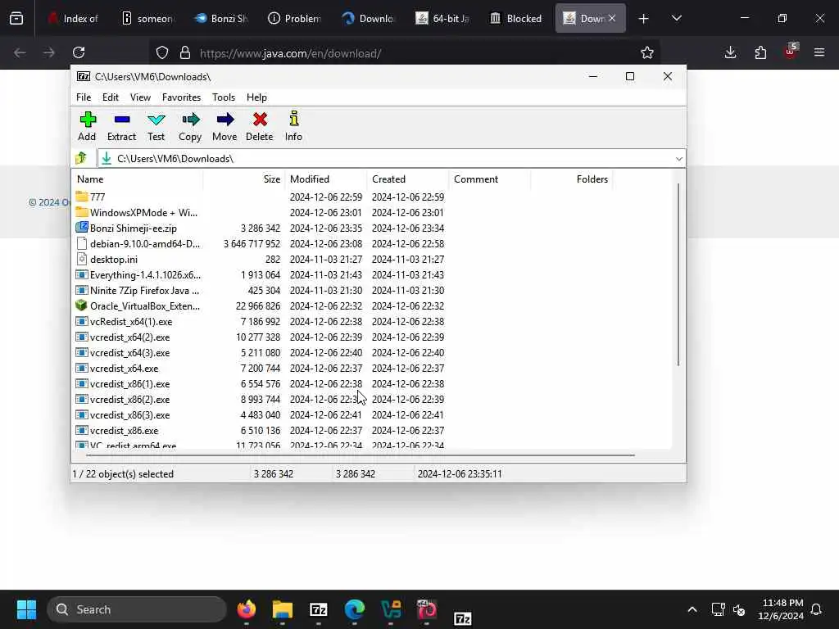Open the Firefox hamburger application menu

[819, 52]
